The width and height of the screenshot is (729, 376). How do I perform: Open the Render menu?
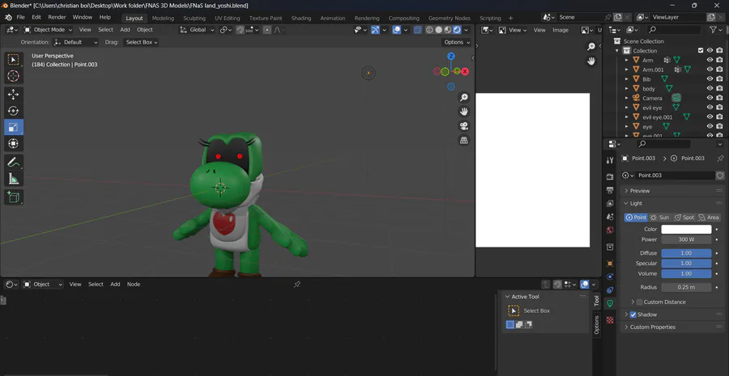click(x=58, y=17)
